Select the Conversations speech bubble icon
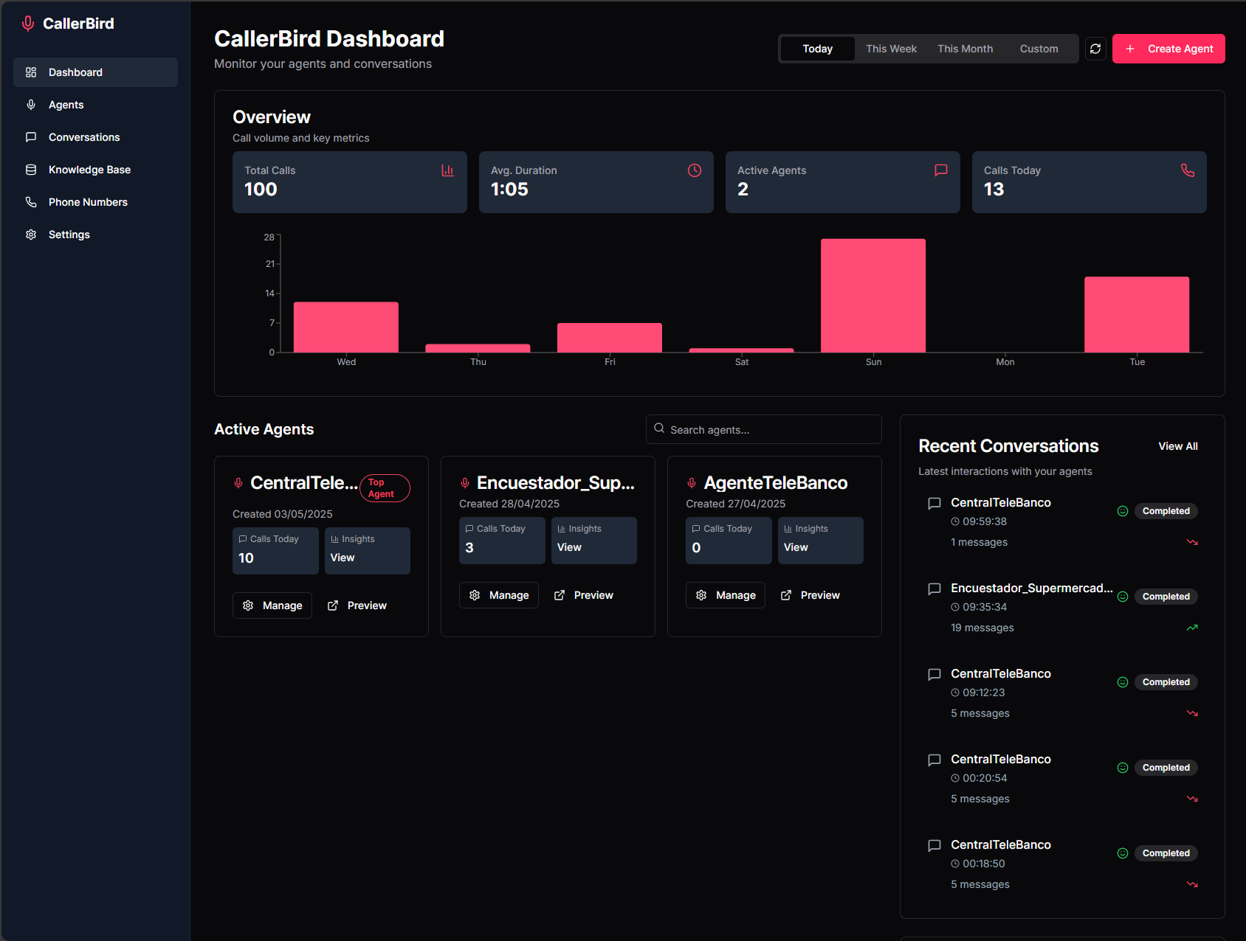Image resolution: width=1246 pixels, height=941 pixels. [x=30, y=136]
